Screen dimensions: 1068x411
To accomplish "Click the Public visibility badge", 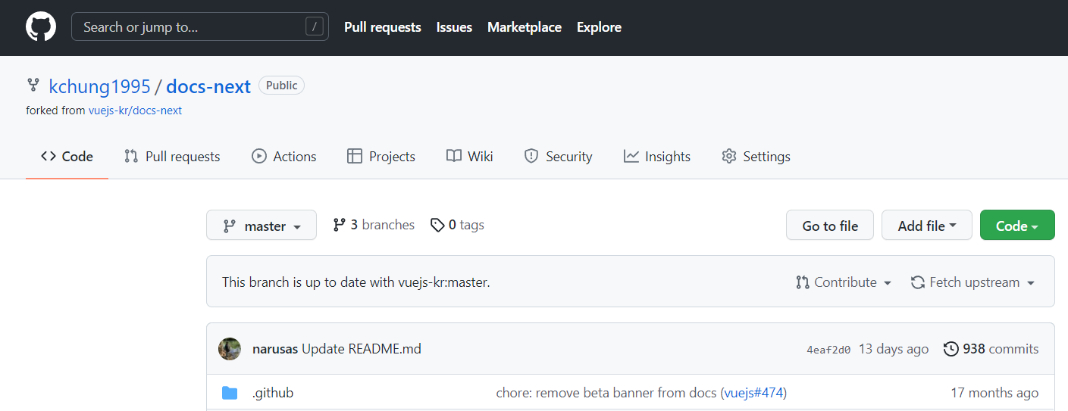I will point(281,86).
